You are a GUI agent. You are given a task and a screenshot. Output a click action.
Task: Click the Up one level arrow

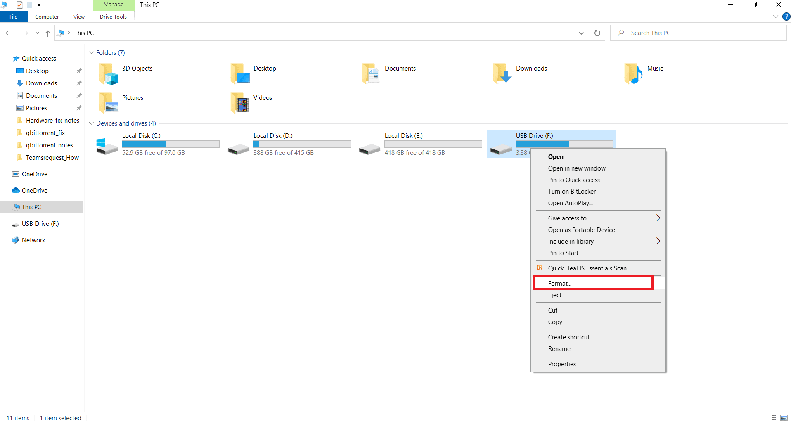(x=48, y=33)
